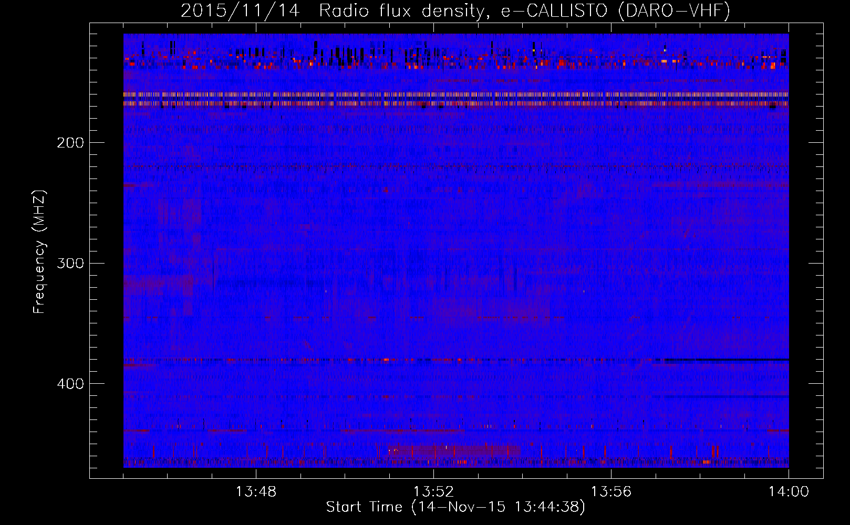Click the 300 frequency tick label

[70, 263]
